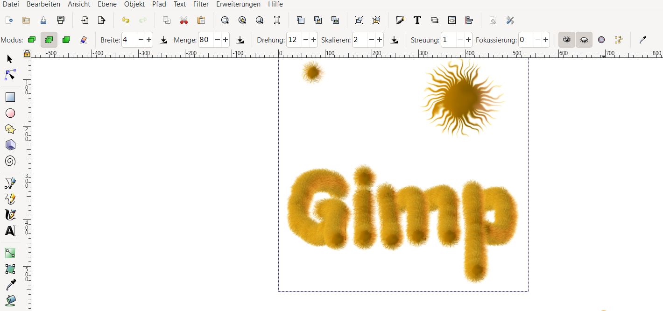Select the color dropper tool in toolbox
663x311 pixels.
[10, 285]
